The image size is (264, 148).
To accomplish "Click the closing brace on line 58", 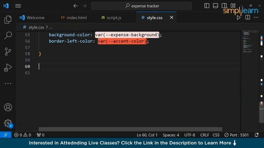I will click(40, 54).
